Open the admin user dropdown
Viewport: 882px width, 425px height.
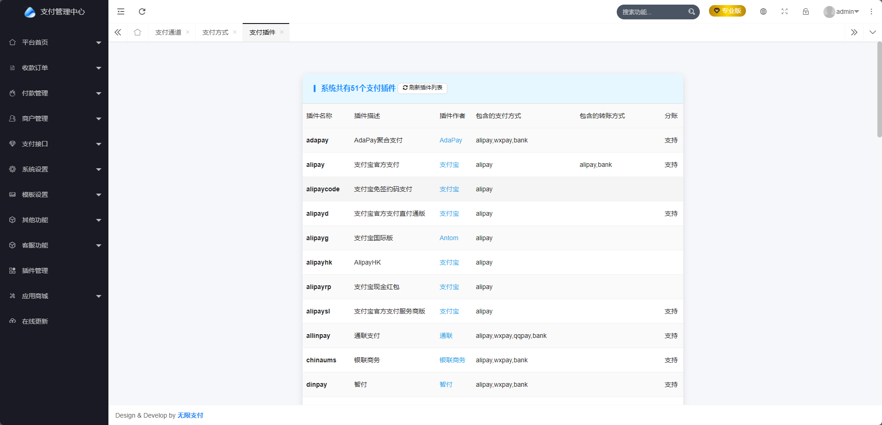(847, 12)
